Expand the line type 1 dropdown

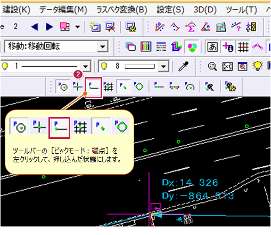[x=86, y=66]
